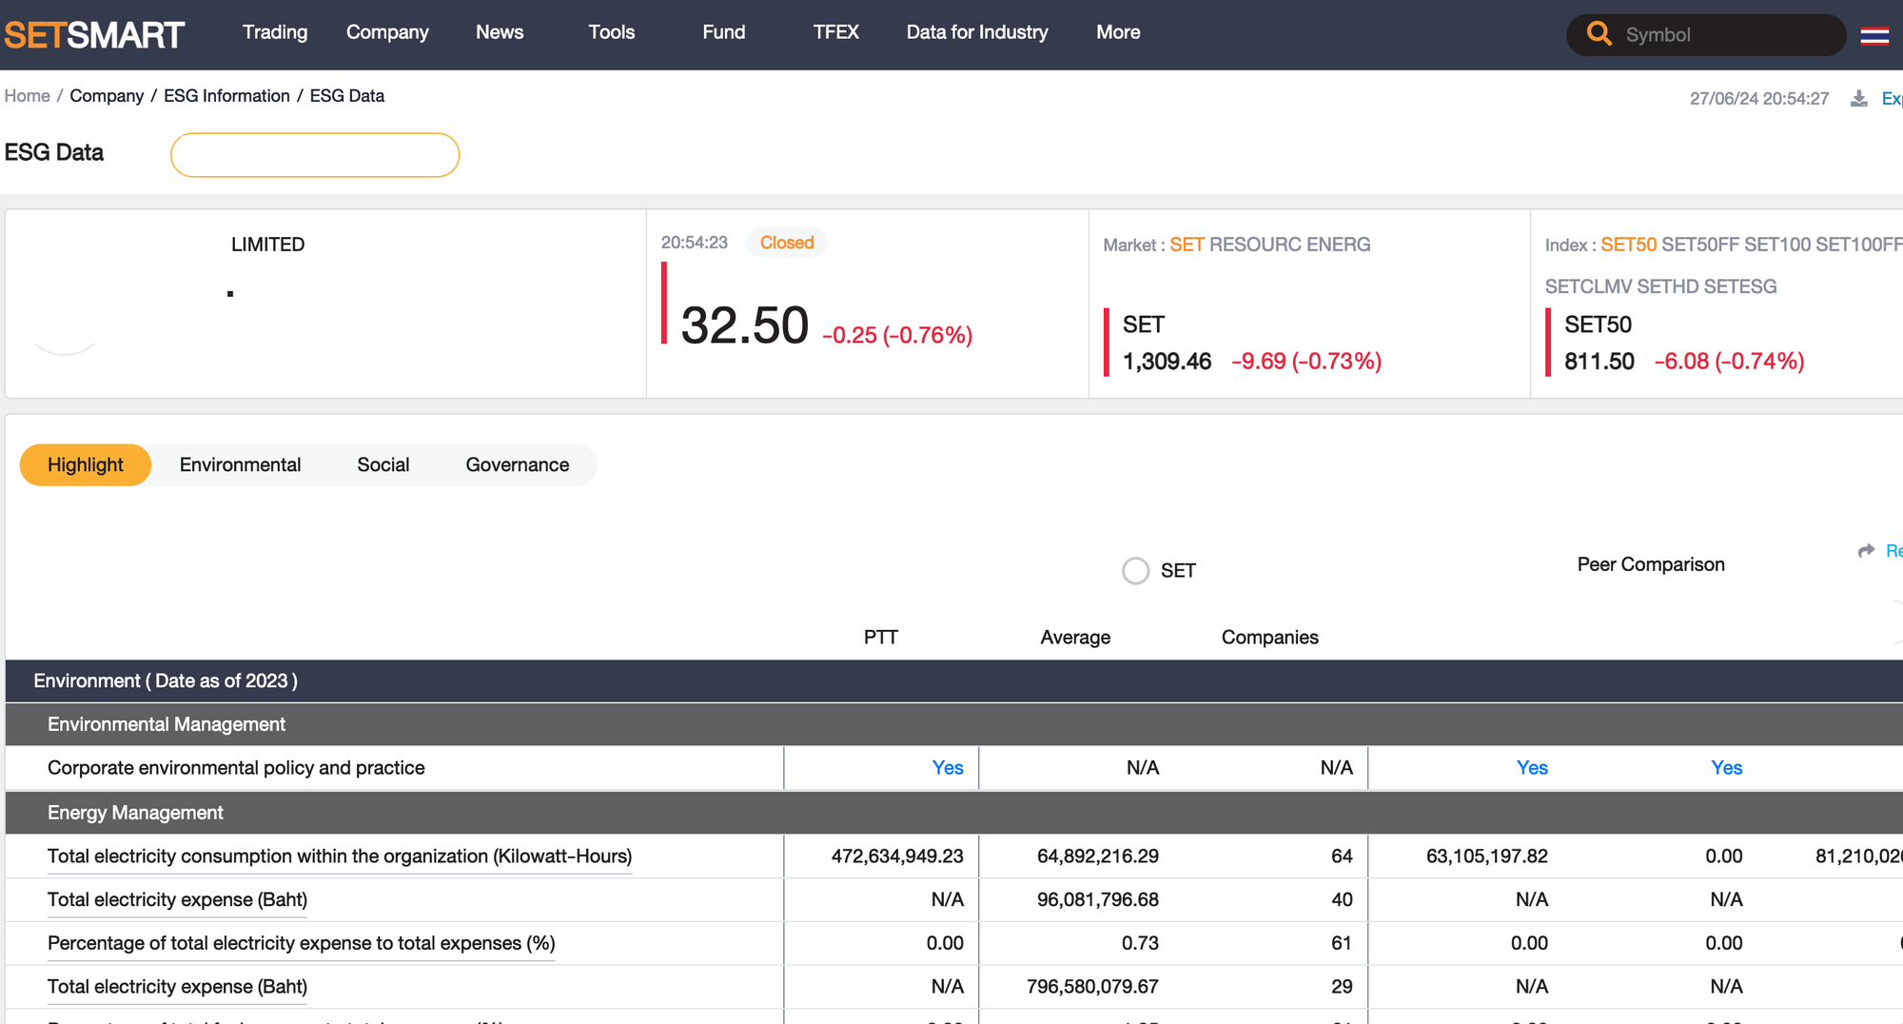The image size is (1903, 1024).
Task: Click the RESOURC sector label
Action: pyautogui.click(x=1254, y=245)
